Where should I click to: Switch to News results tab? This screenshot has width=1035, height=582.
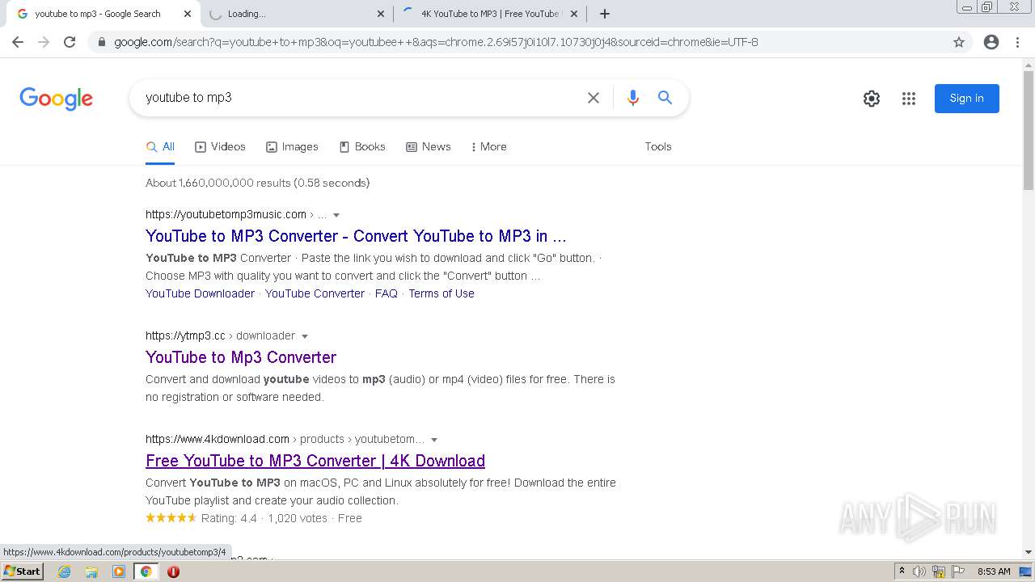pyautogui.click(x=429, y=146)
